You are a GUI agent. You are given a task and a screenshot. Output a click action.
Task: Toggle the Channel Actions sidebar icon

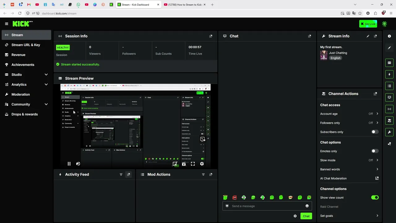[x=390, y=120]
